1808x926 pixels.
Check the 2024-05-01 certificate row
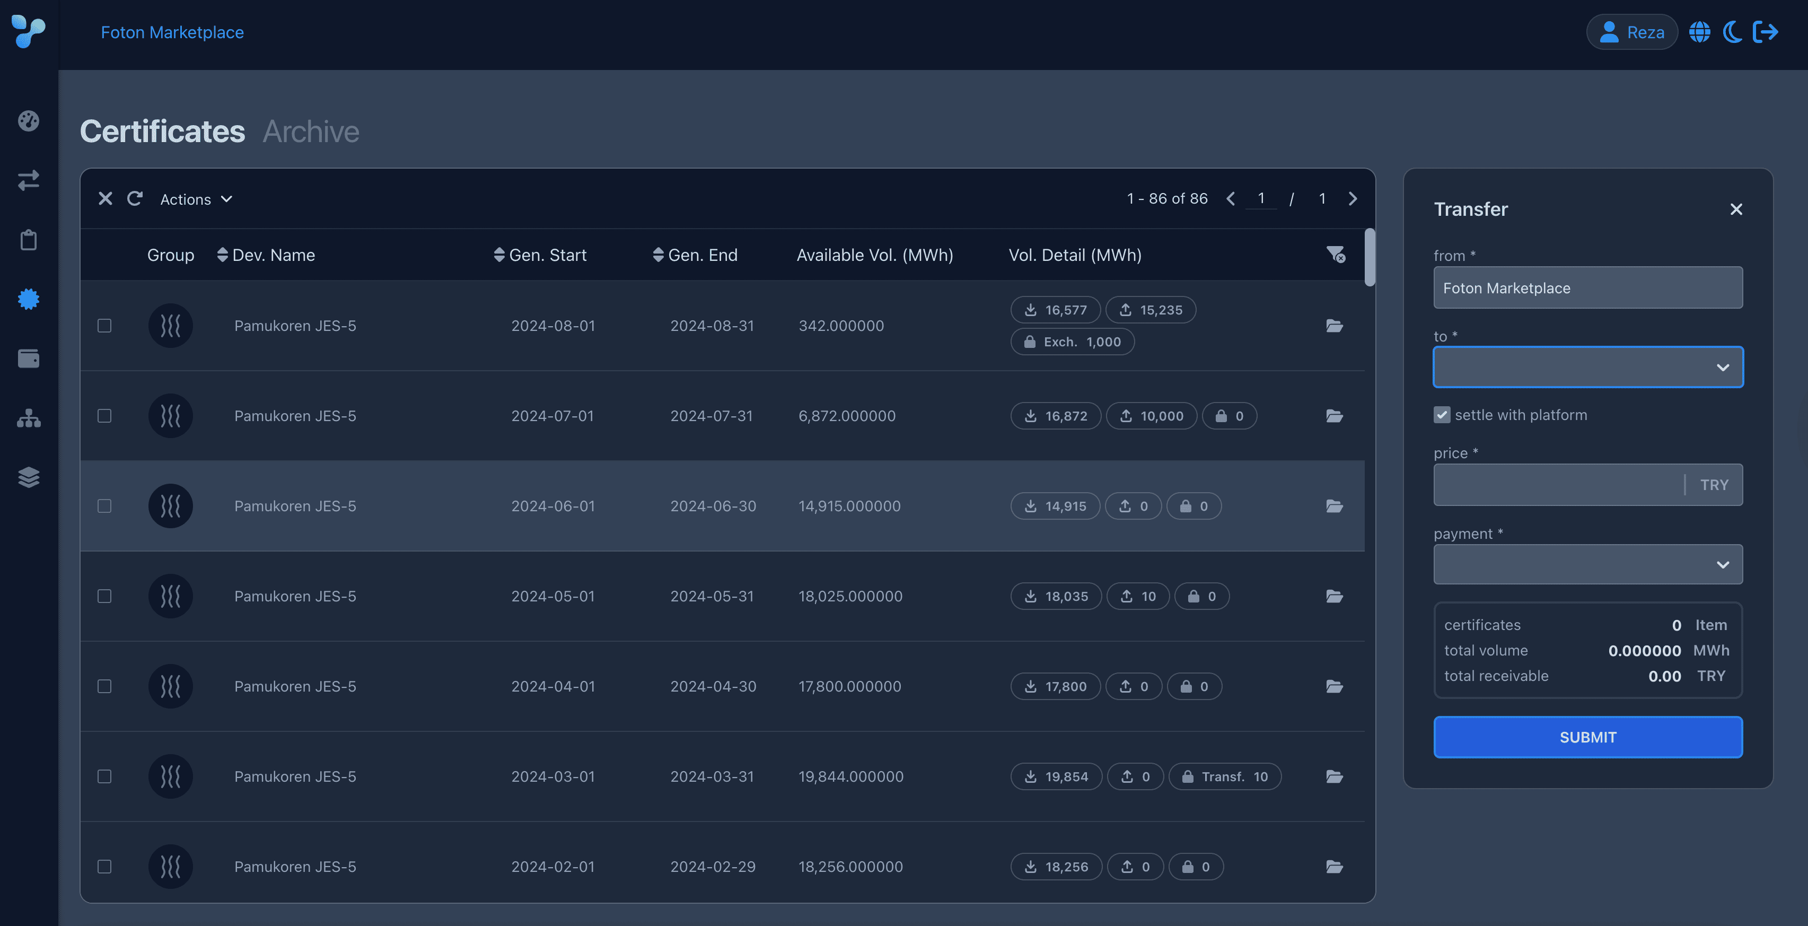pyautogui.click(x=104, y=596)
